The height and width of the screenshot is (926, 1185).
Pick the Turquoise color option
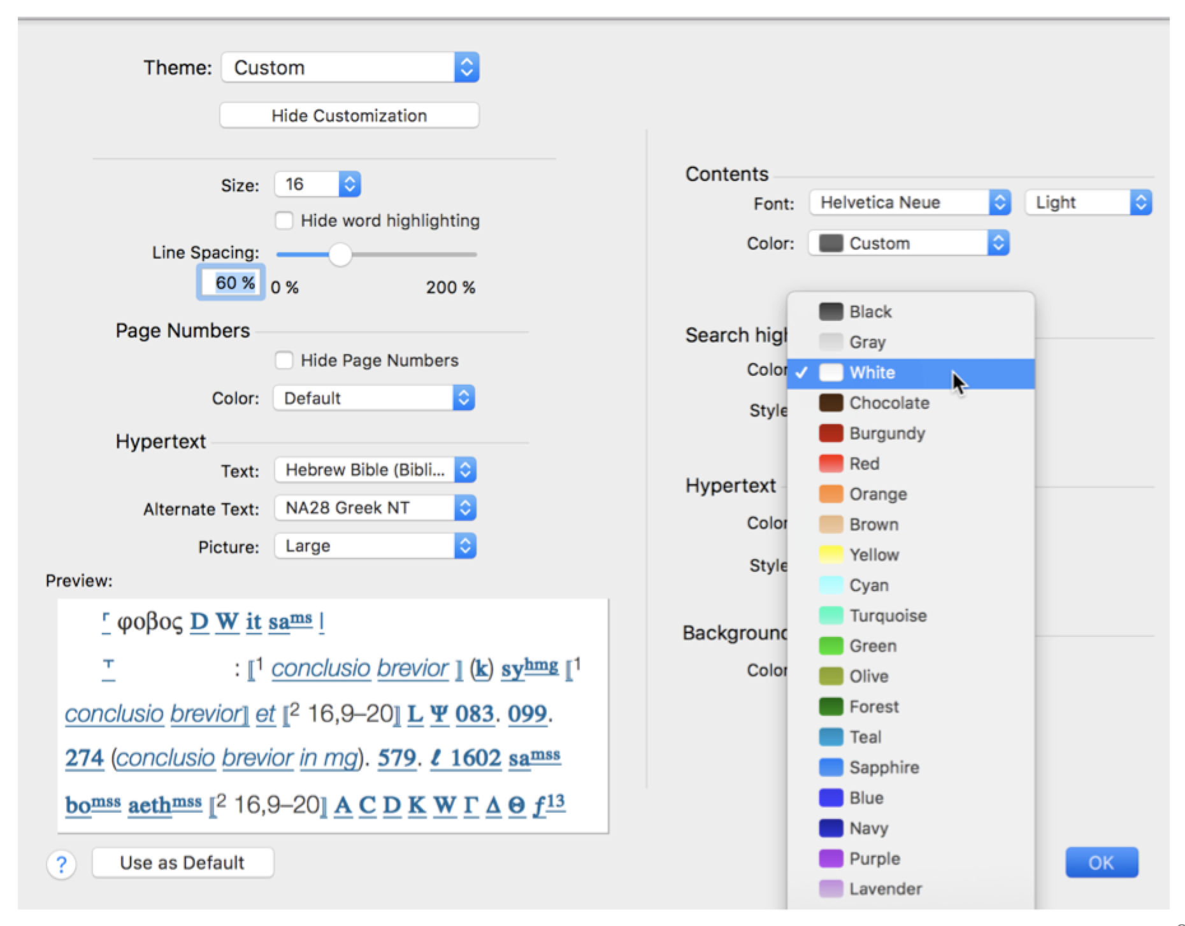click(887, 616)
